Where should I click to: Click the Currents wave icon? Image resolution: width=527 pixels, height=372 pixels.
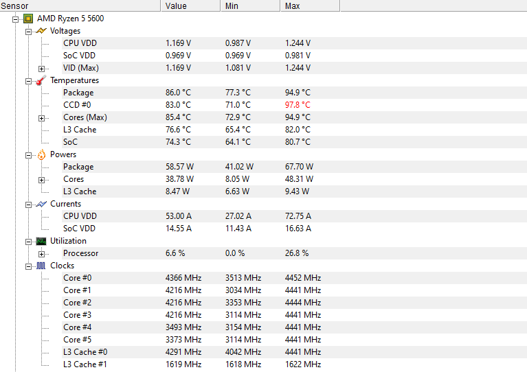pyautogui.click(x=41, y=204)
